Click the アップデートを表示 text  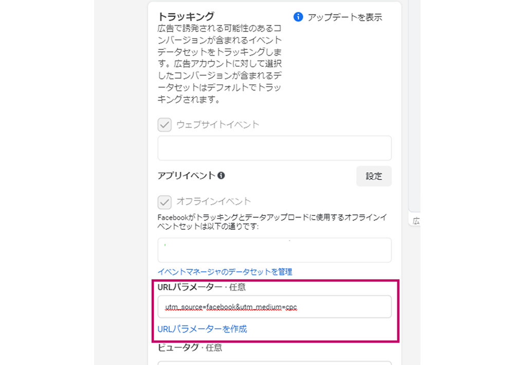coord(344,17)
